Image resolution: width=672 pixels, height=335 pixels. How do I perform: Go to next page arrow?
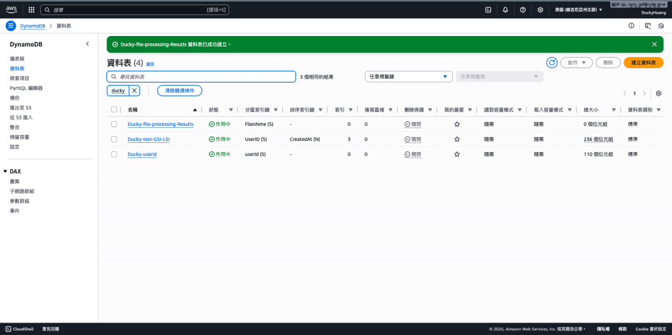644,93
